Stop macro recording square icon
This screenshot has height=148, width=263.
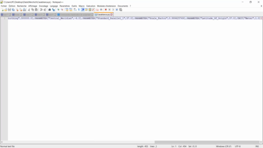(109, 10)
